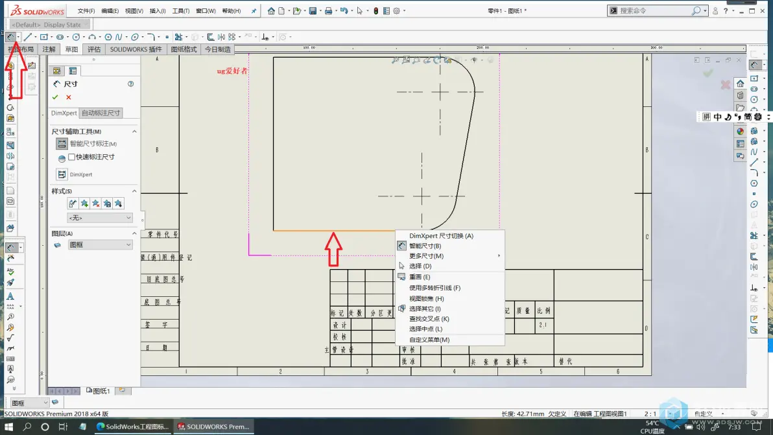Select the DimXpert tab in dimension panel
Image resolution: width=773 pixels, height=435 pixels.
64,113
